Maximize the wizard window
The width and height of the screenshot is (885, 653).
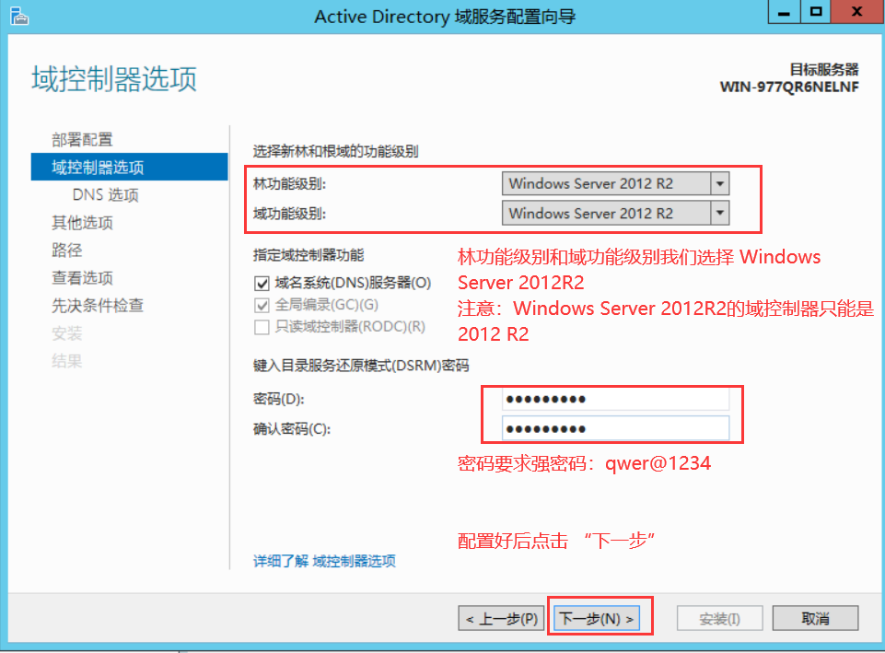(x=816, y=12)
